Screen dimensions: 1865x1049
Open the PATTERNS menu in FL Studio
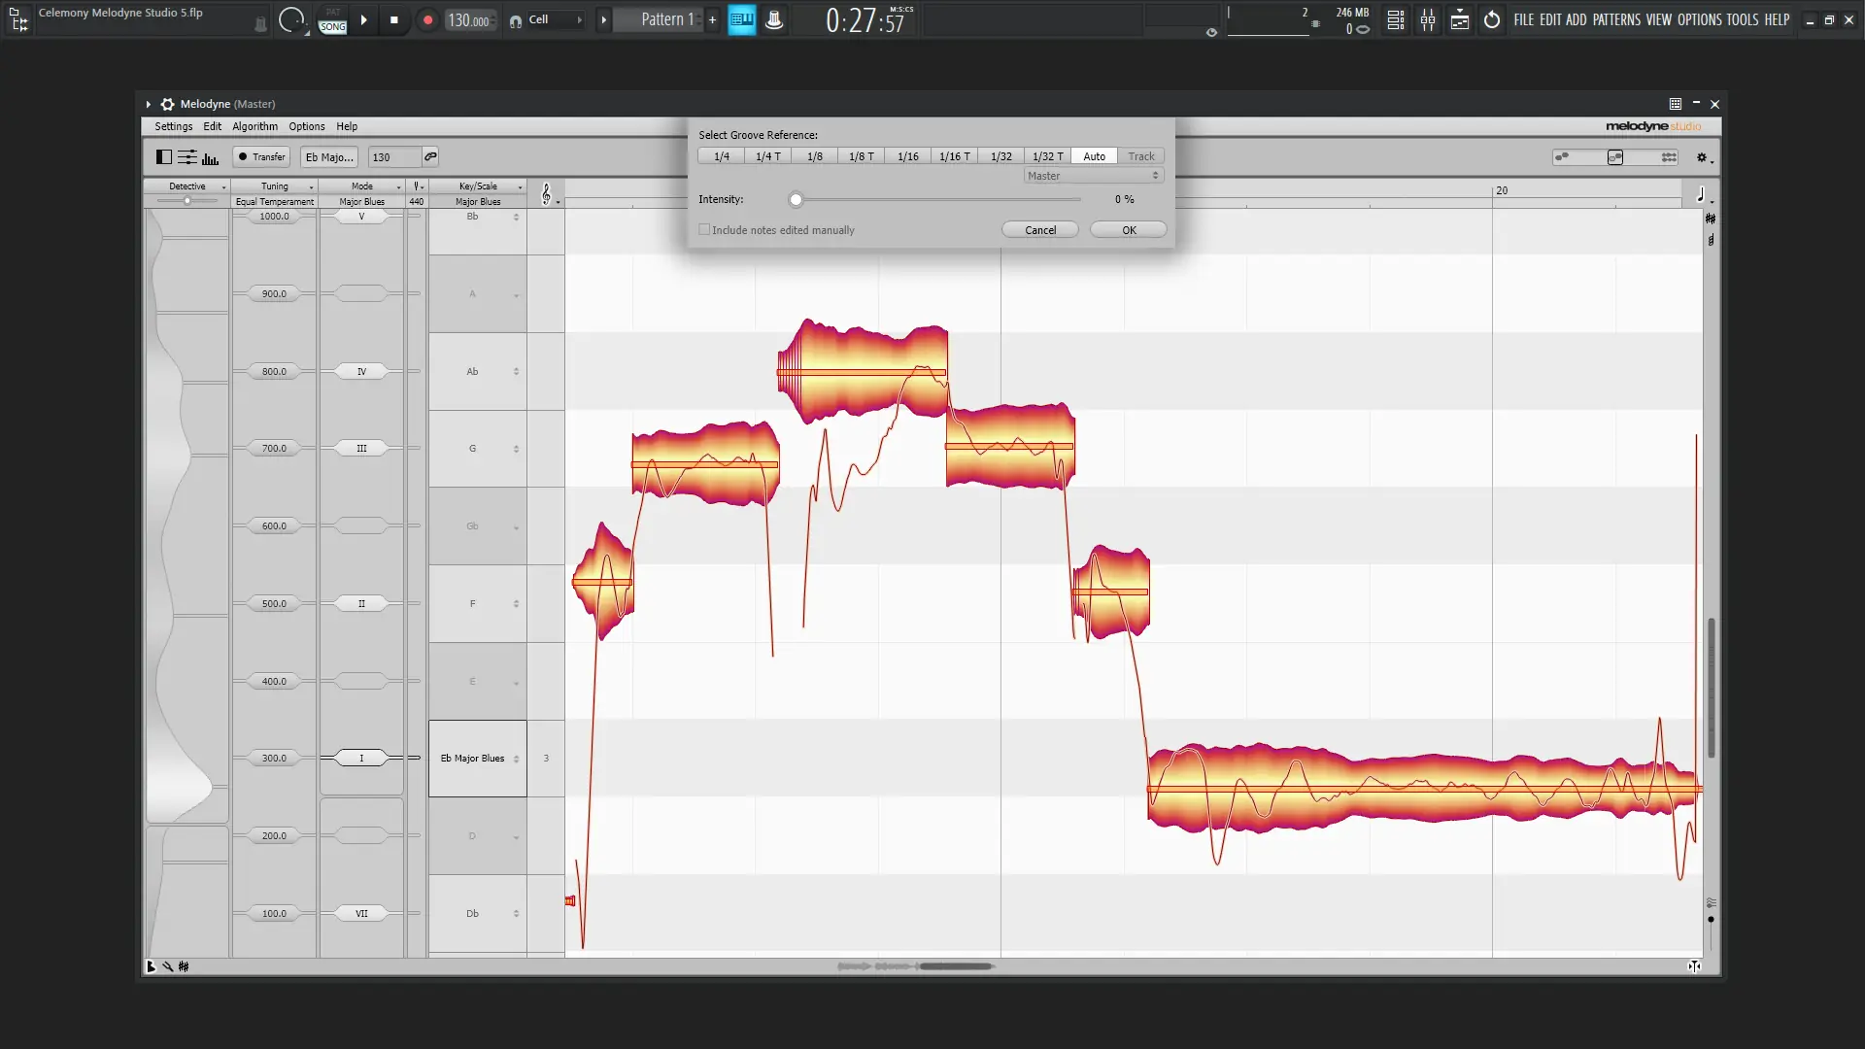1616,20
